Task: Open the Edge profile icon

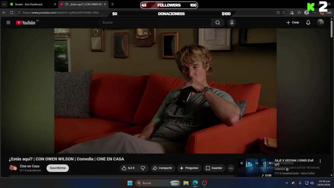Action: click(307, 13)
